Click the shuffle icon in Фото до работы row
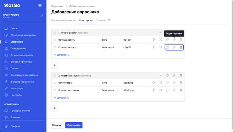This screenshot has height=132, width=234. pos(160,40)
